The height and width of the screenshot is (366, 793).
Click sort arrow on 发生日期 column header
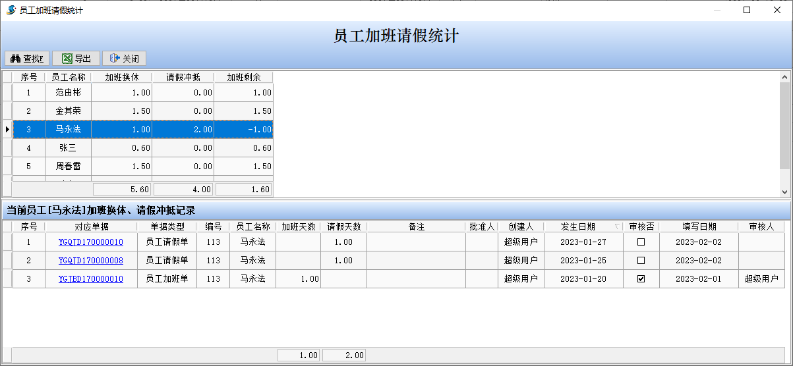(x=617, y=226)
